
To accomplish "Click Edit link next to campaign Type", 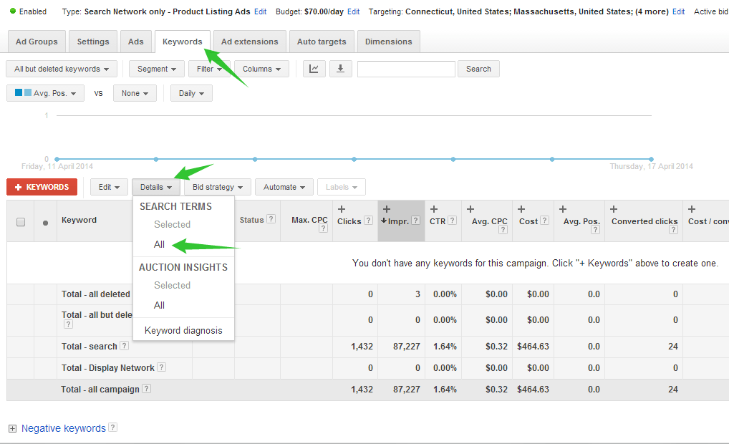I will (261, 11).
